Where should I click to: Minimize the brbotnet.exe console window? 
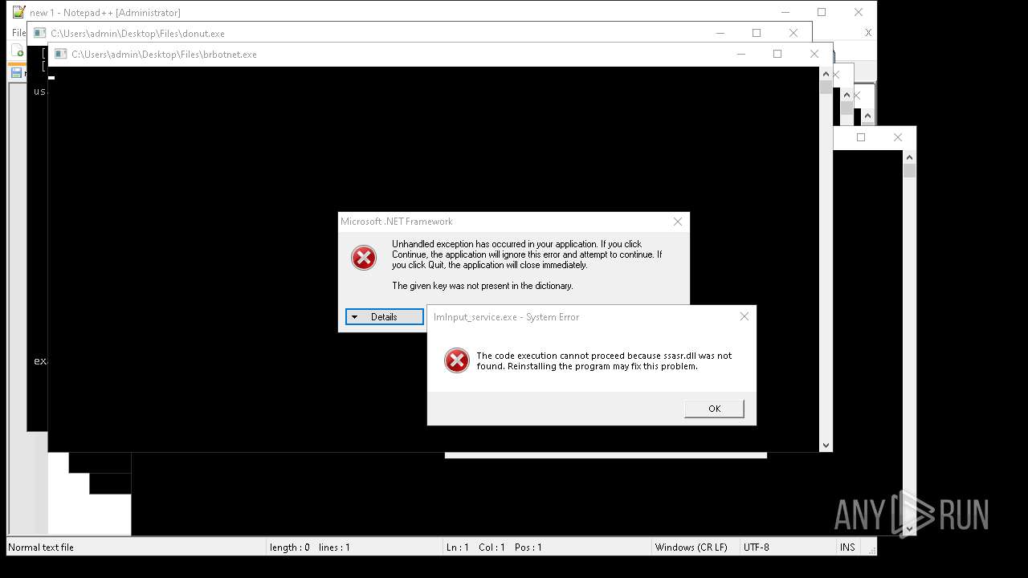click(740, 54)
